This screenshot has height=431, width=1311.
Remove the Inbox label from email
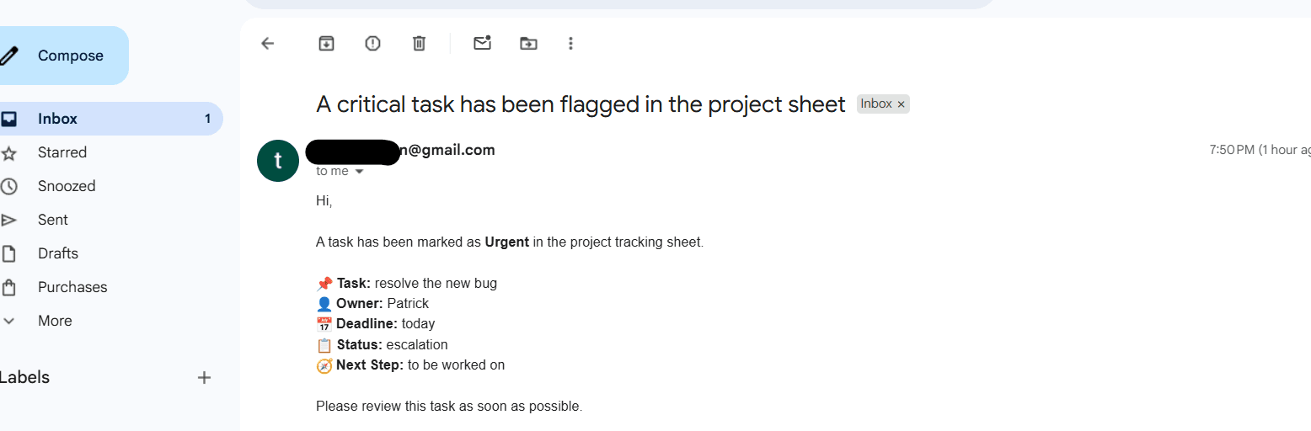[902, 104]
